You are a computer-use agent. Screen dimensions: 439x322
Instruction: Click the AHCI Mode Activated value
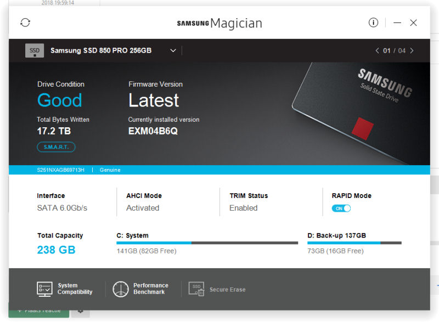[143, 208]
